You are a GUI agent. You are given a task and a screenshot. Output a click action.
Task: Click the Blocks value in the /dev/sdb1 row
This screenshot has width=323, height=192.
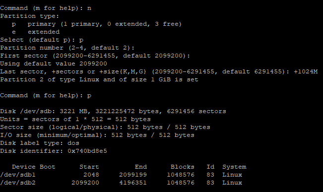181,175
